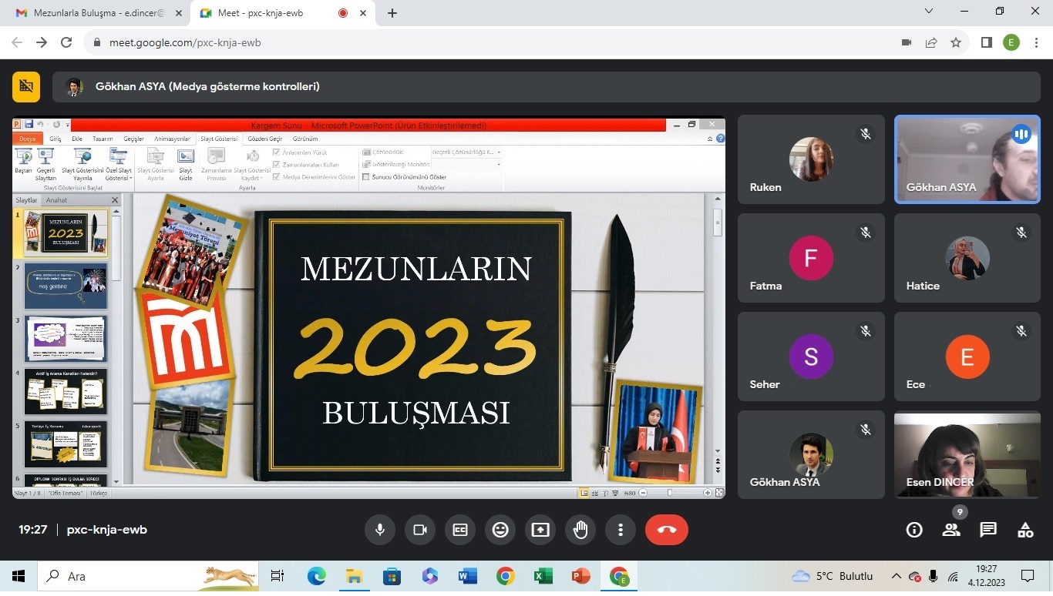Open the Word icon in taskbar
Image resolution: width=1053 pixels, height=596 pixels.
467,576
